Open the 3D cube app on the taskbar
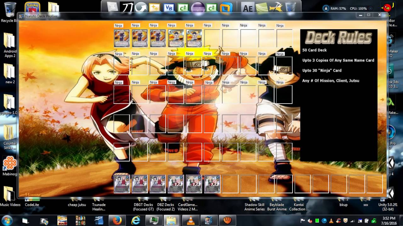Viewport: 403px width, 226px height. point(209,220)
